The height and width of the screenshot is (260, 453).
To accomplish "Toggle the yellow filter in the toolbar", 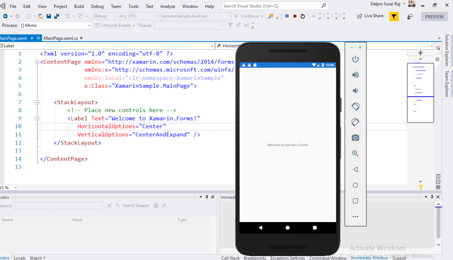I will [x=393, y=16].
